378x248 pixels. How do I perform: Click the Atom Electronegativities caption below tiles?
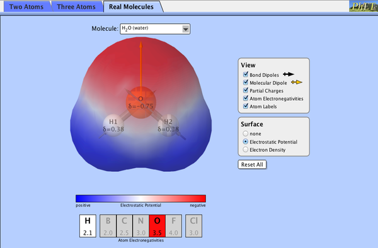(x=140, y=240)
